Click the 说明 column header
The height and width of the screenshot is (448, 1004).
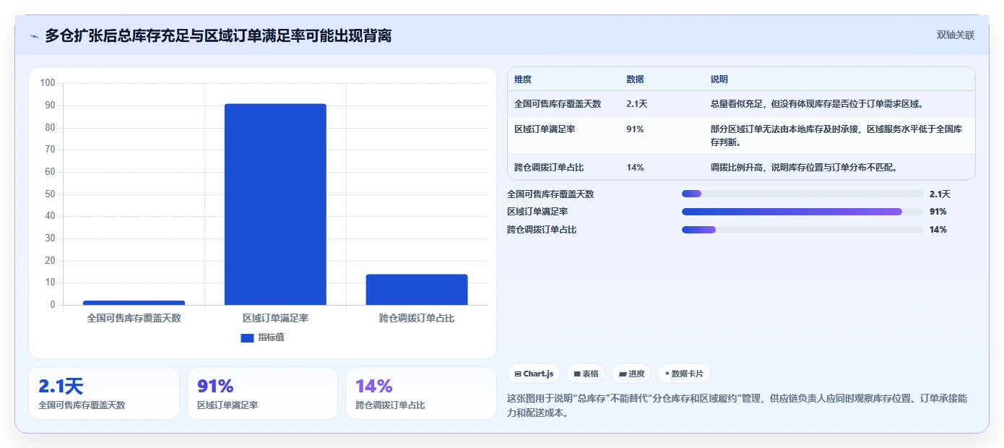[x=719, y=79]
